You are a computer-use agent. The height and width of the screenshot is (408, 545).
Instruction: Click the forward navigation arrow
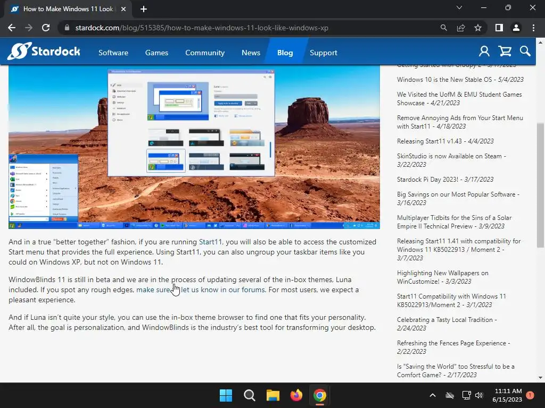(x=29, y=28)
